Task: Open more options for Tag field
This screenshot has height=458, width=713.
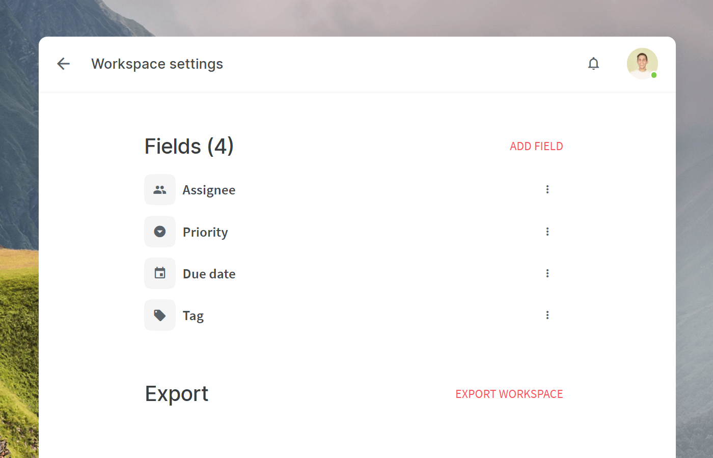Action: tap(547, 315)
